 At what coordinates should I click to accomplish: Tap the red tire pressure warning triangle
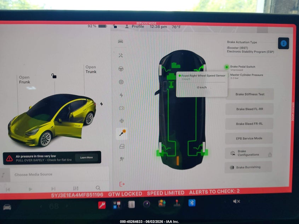(x=9, y=158)
